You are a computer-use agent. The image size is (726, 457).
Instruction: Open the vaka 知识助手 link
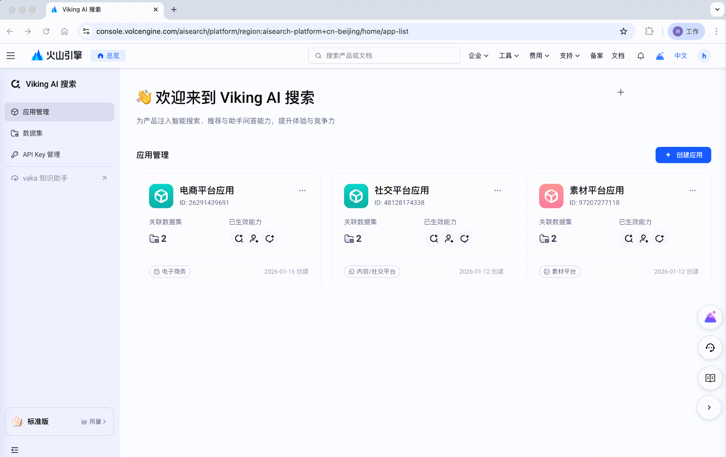(x=59, y=178)
